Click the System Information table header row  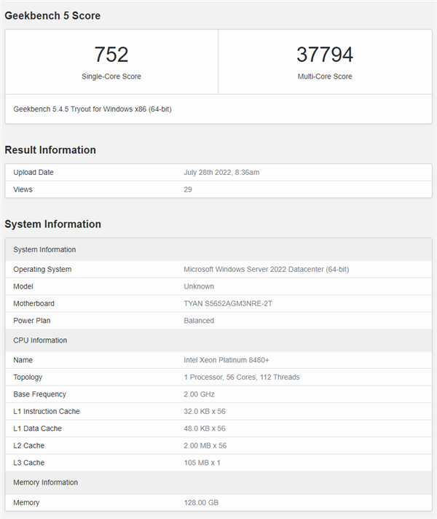[x=219, y=249]
